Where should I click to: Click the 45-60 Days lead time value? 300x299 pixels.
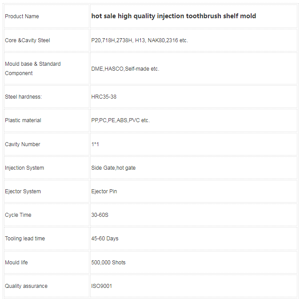pyautogui.click(x=104, y=239)
